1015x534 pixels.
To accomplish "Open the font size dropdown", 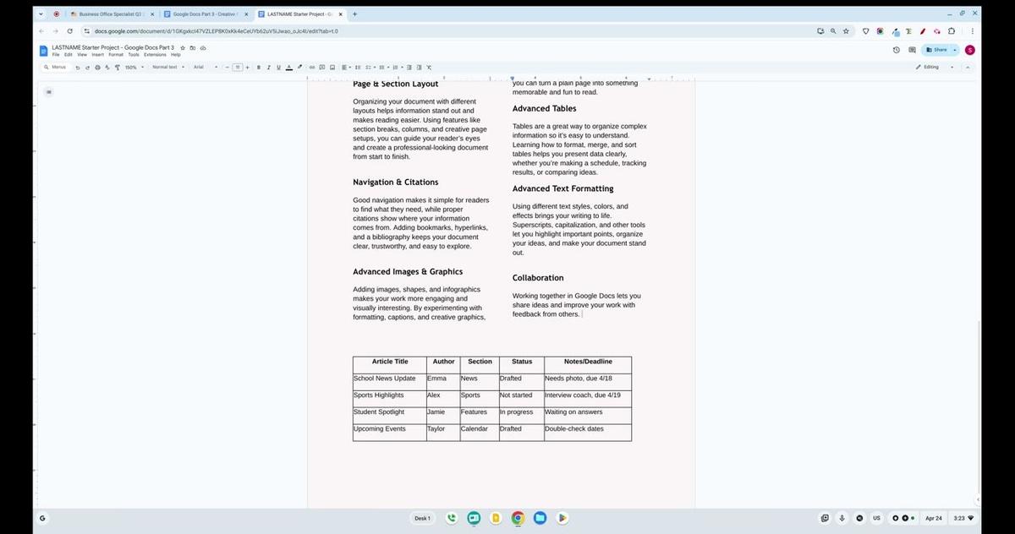I will [238, 67].
